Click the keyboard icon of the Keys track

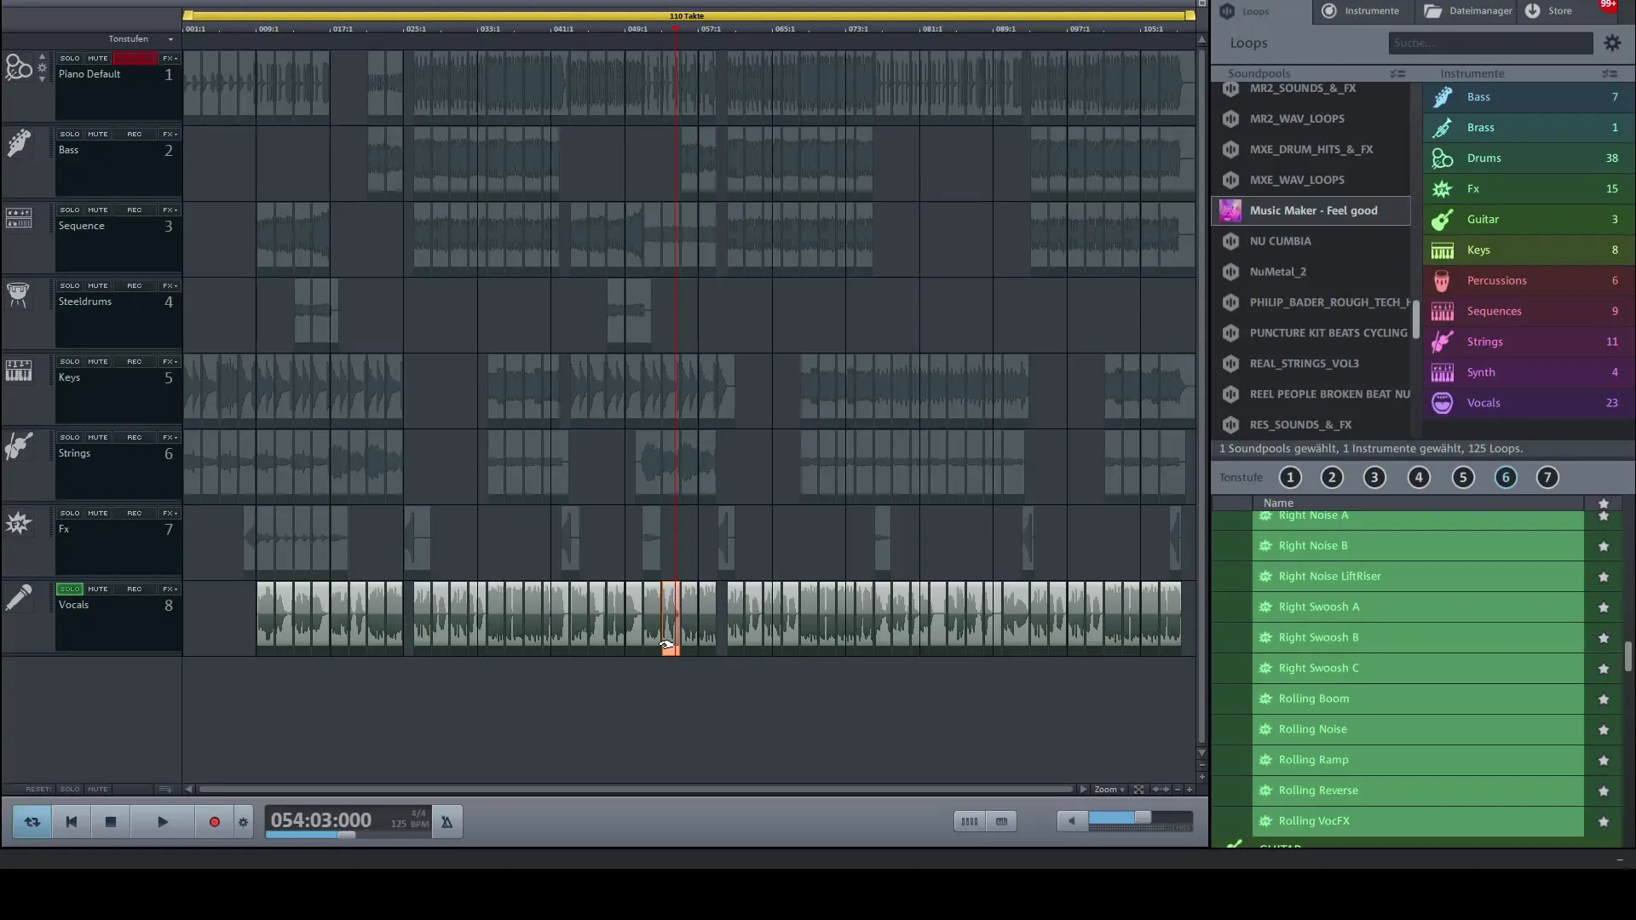19,371
